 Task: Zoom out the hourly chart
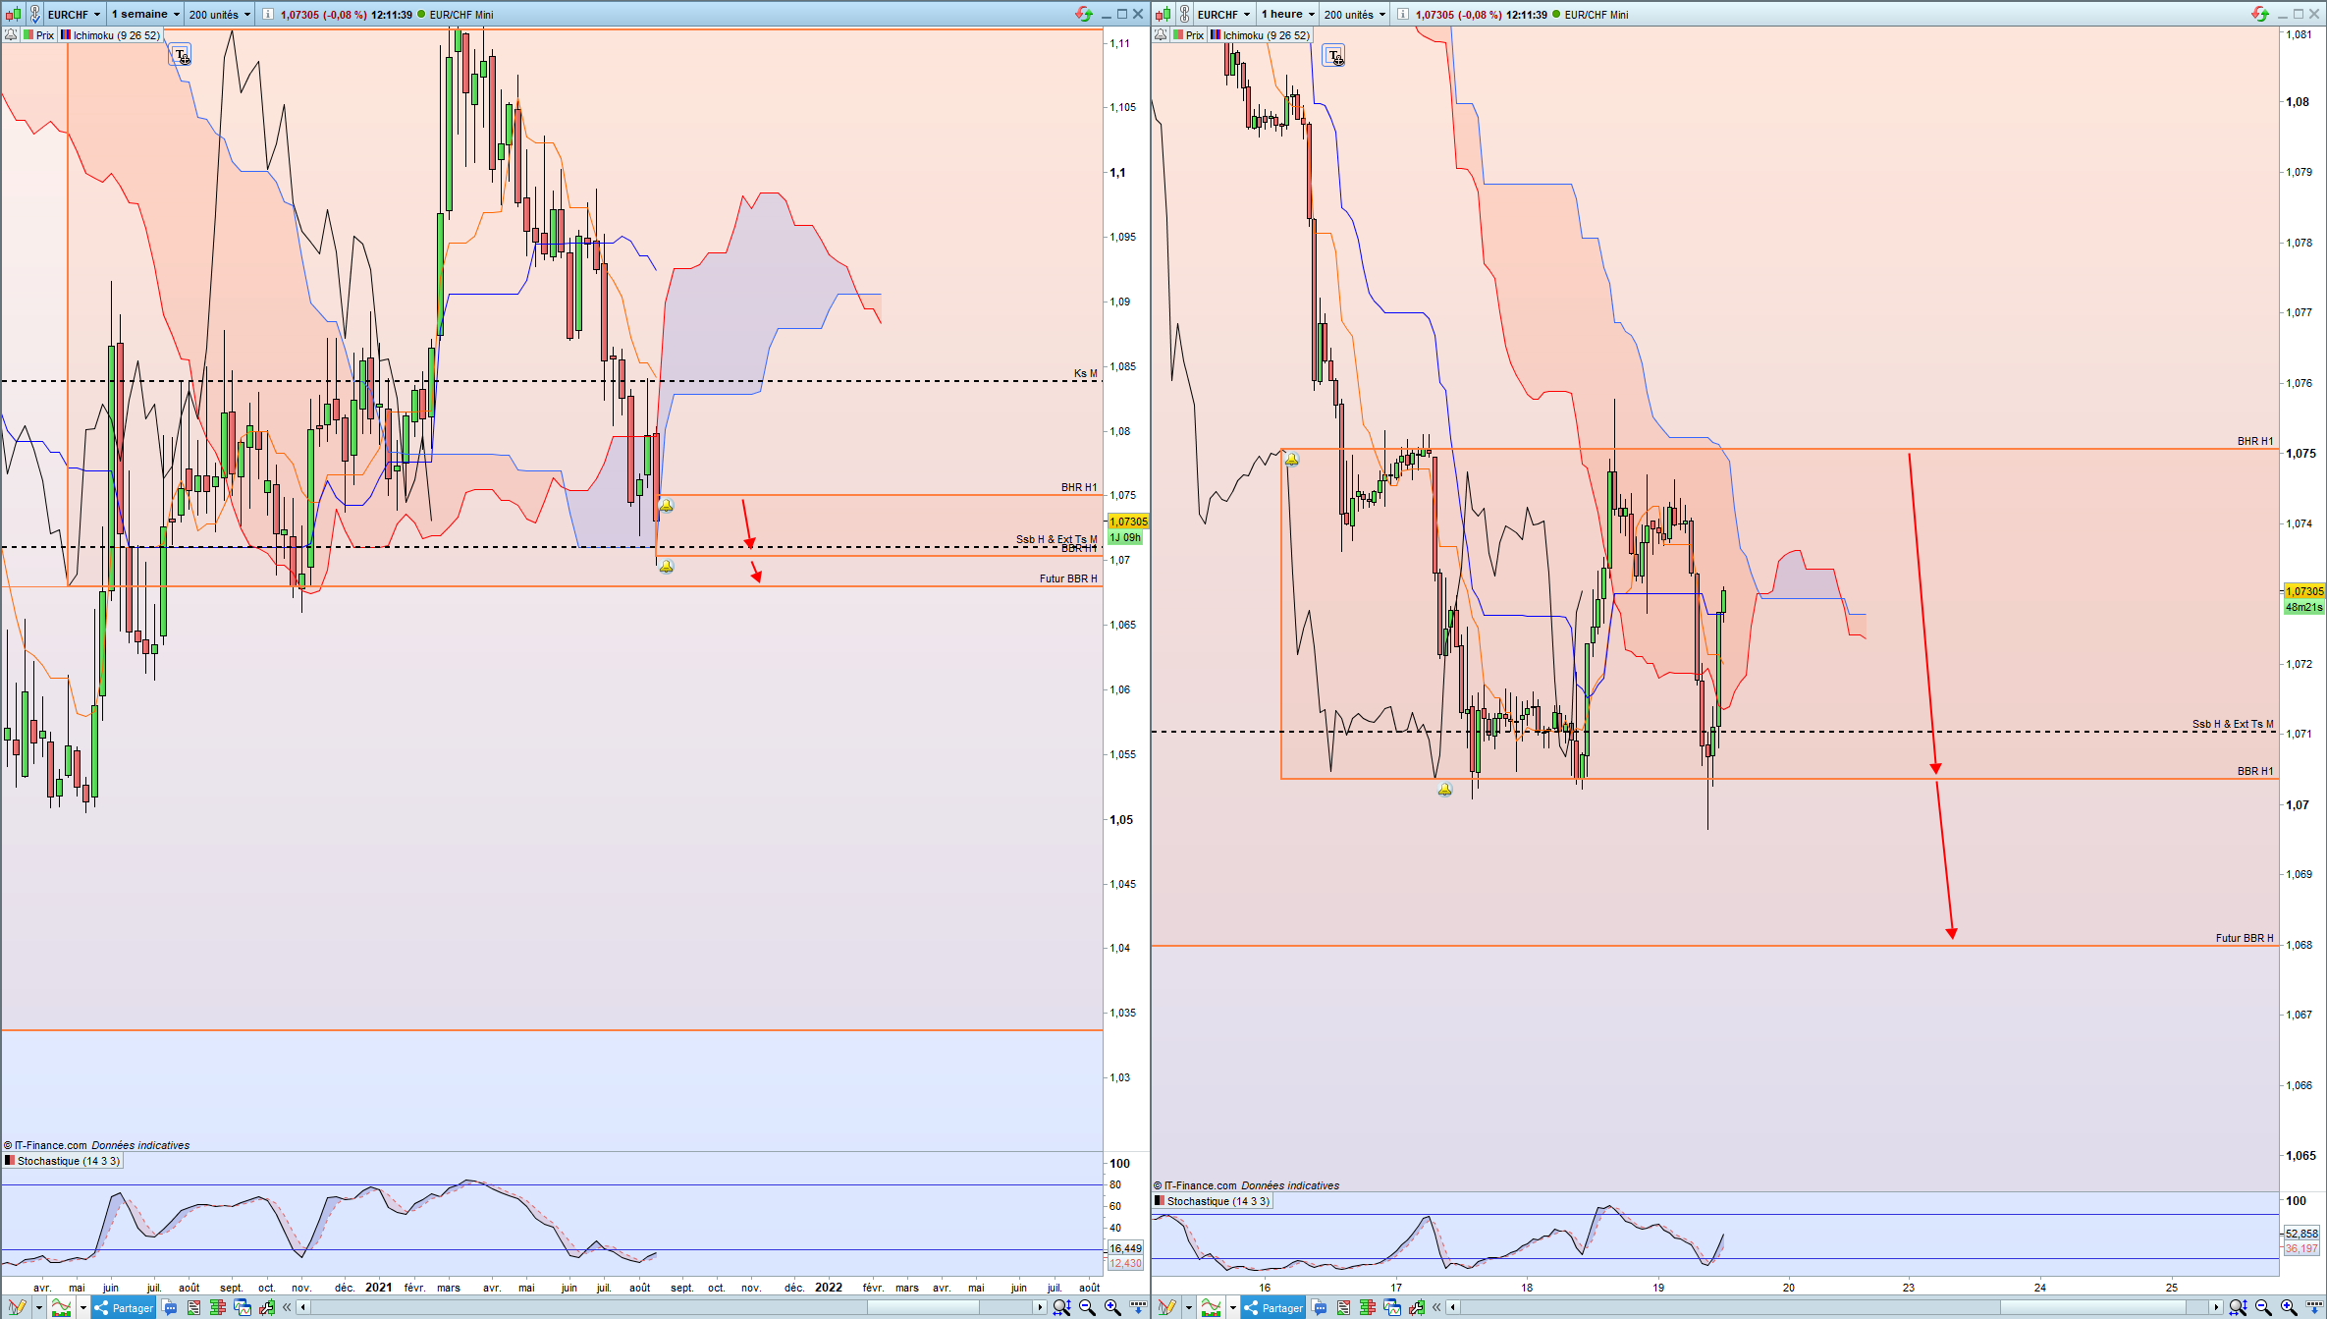(x=2263, y=1307)
